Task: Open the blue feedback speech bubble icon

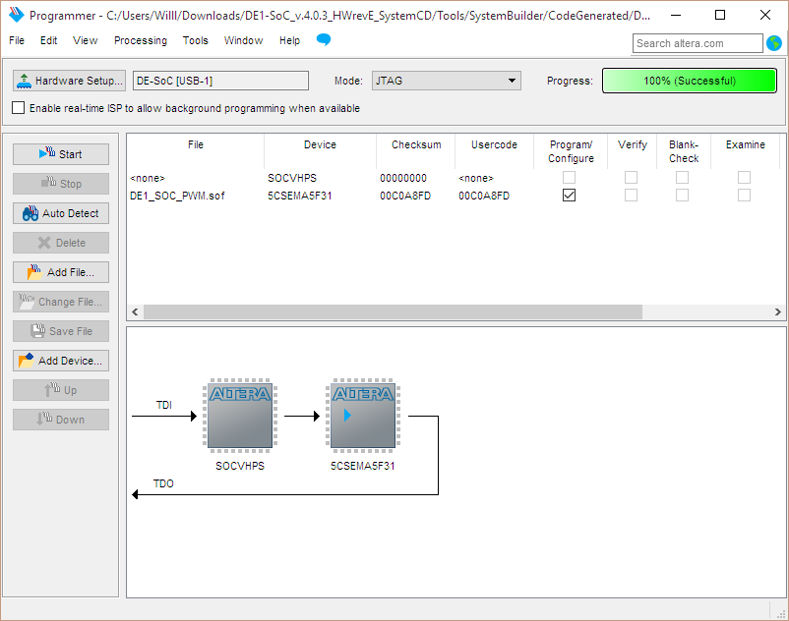Action: [324, 39]
